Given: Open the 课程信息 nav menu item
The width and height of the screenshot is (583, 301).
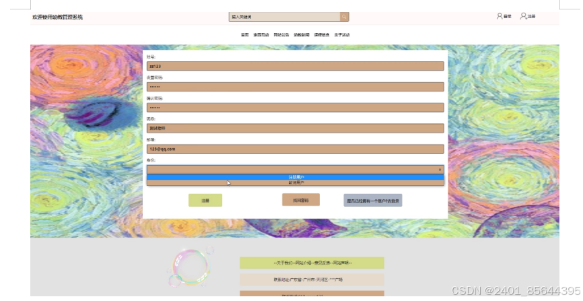Looking at the screenshot, I should (x=322, y=34).
